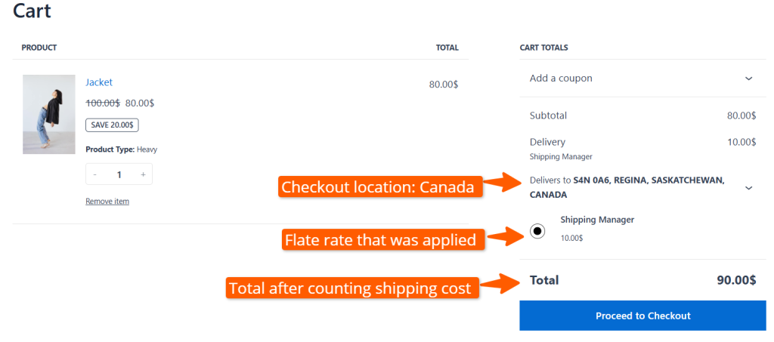Expand the delivery address chevron
This screenshot has height=342, width=774.
point(748,187)
